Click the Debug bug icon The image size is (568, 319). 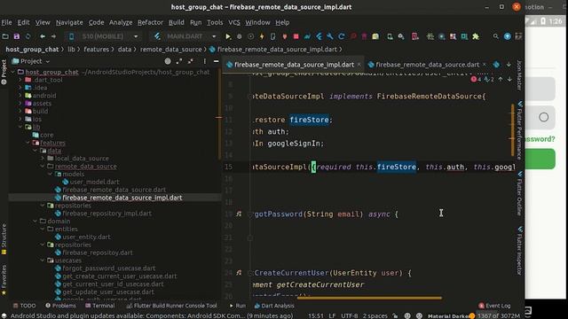pos(239,36)
